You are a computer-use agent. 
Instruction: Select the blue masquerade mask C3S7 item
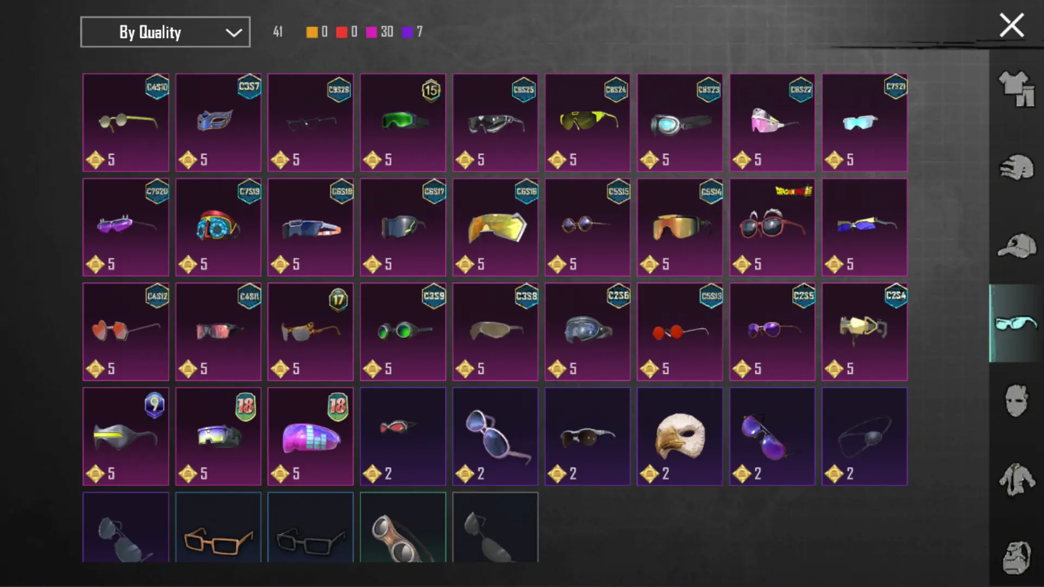tap(218, 122)
